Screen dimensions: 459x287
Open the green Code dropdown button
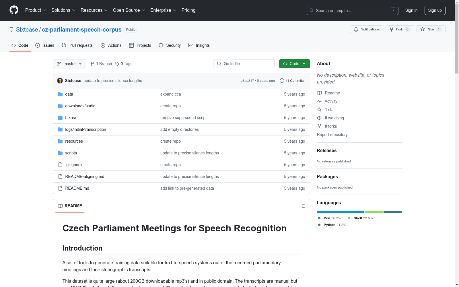295,64
